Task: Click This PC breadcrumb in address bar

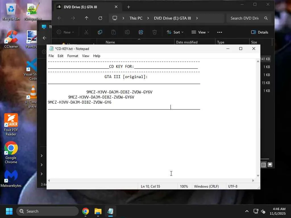Action: 136,18
